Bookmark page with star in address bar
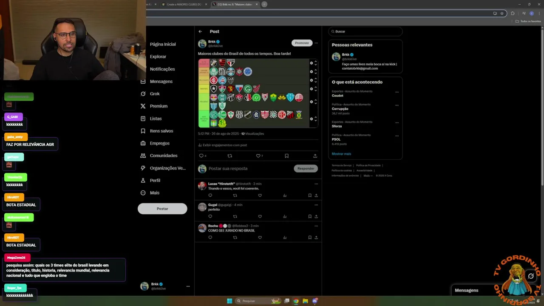 [502, 13]
